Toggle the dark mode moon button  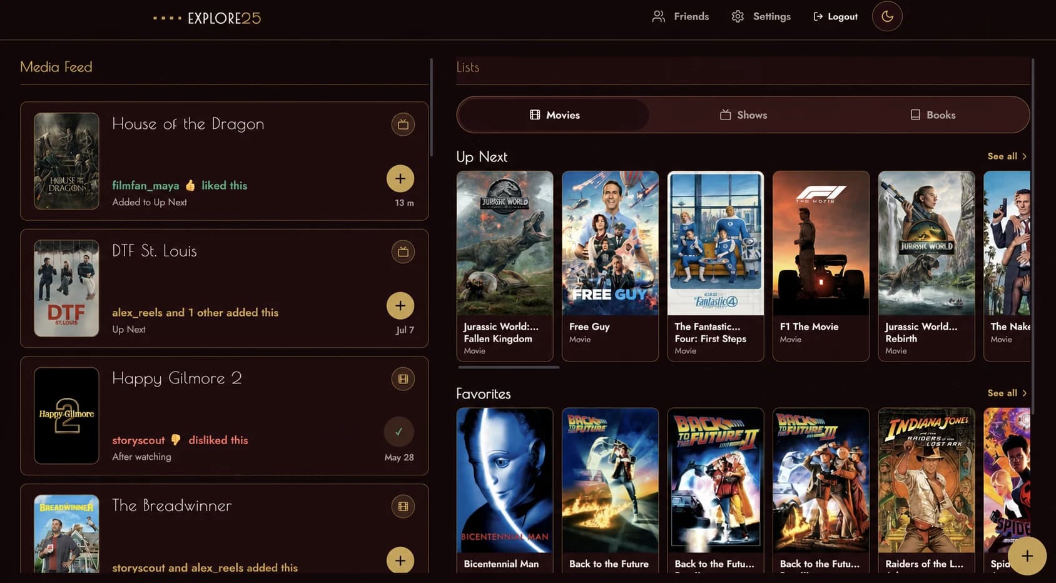pyautogui.click(x=887, y=16)
